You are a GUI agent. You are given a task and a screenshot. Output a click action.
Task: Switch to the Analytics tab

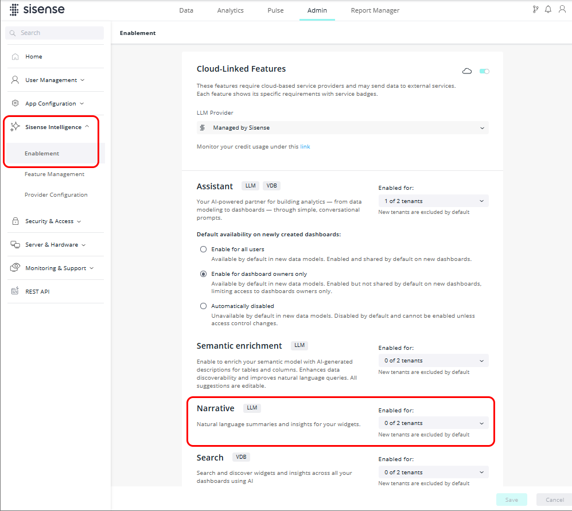pyautogui.click(x=230, y=10)
